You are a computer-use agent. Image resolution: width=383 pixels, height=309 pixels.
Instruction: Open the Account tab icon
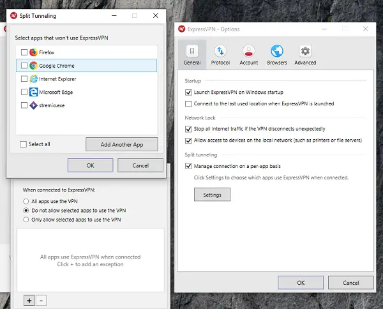(249, 51)
